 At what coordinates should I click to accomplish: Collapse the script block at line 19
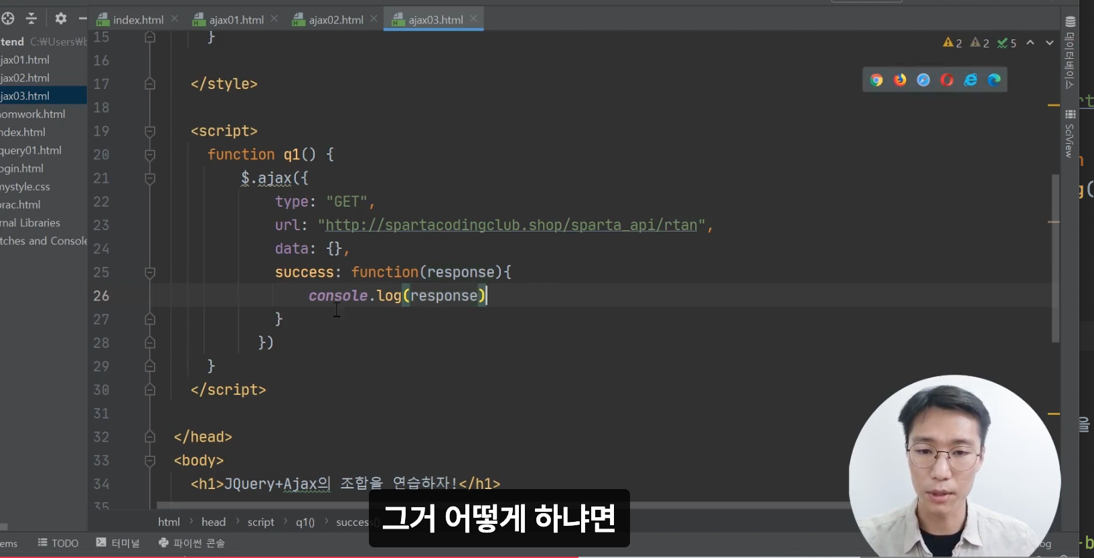pyautogui.click(x=150, y=131)
